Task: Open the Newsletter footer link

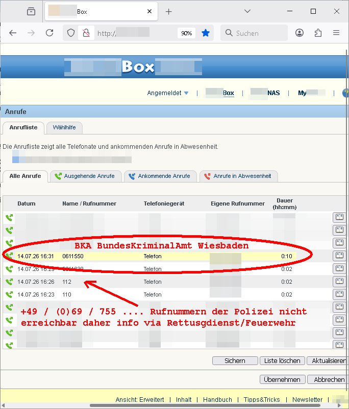Action: [x=307, y=400]
